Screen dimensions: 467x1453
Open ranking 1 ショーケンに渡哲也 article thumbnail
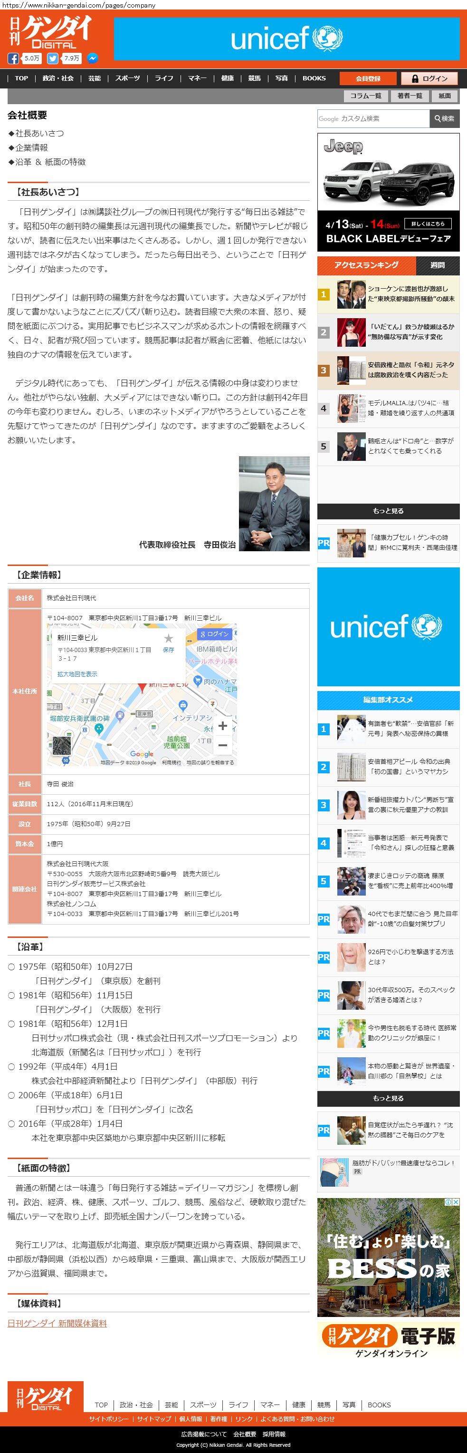[352, 294]
